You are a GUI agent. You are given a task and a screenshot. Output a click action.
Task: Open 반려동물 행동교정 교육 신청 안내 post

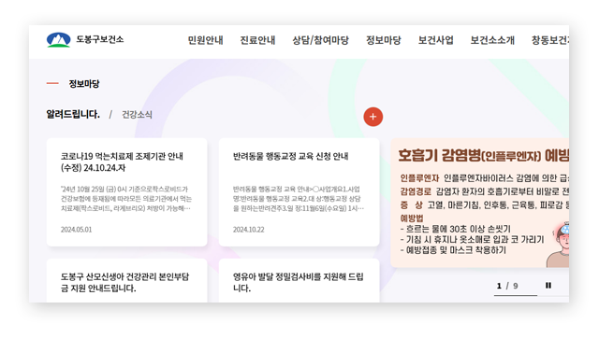coord(291,156)
